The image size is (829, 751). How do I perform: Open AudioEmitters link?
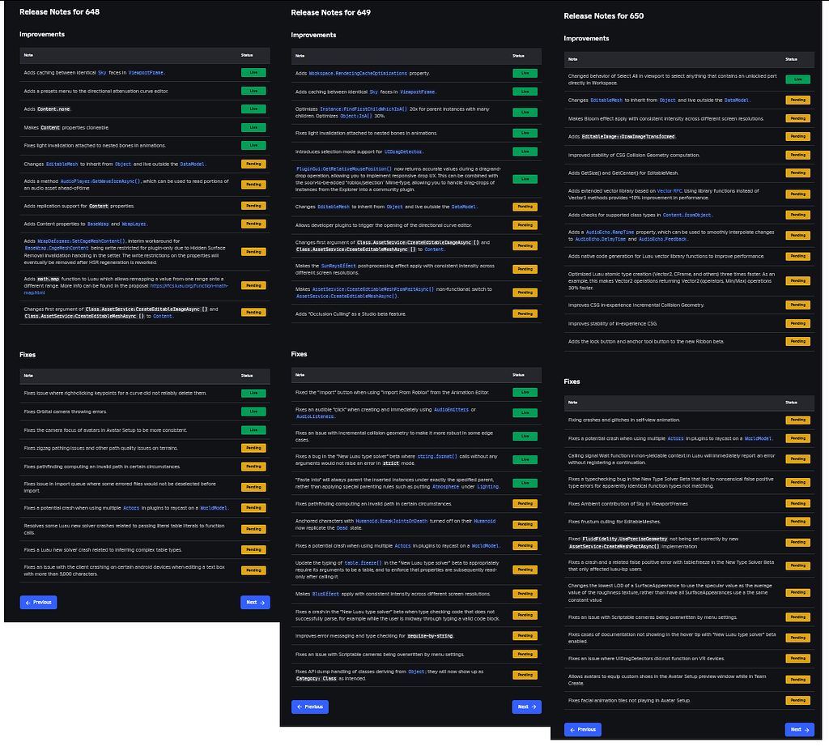451,410
